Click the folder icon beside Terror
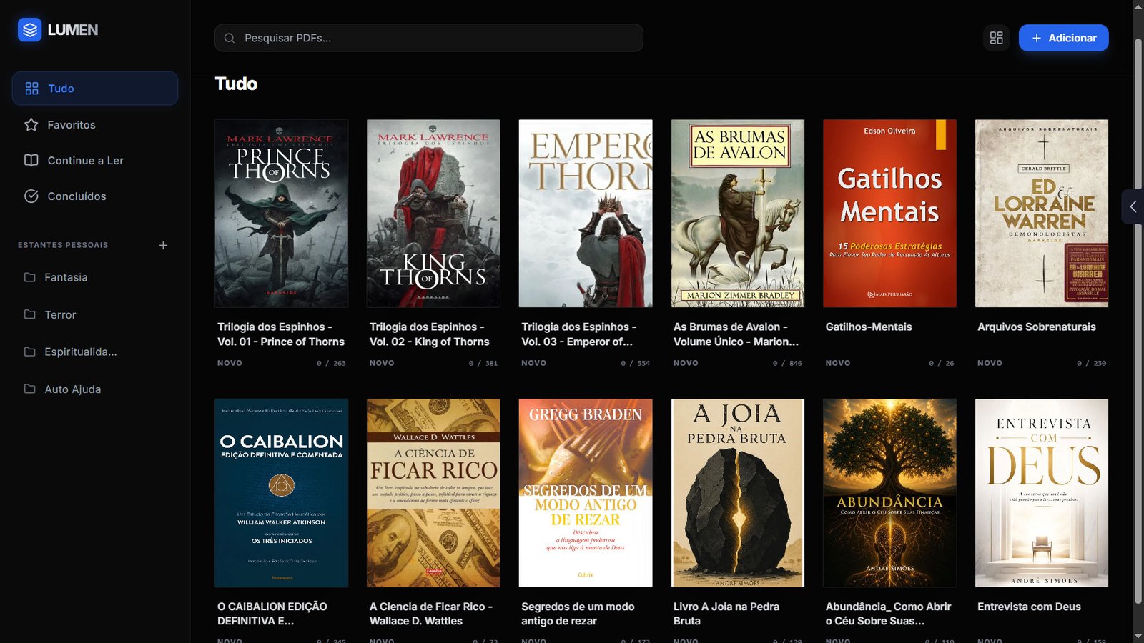This screenshot has height=643, width=1144. [x=30, y=314]
